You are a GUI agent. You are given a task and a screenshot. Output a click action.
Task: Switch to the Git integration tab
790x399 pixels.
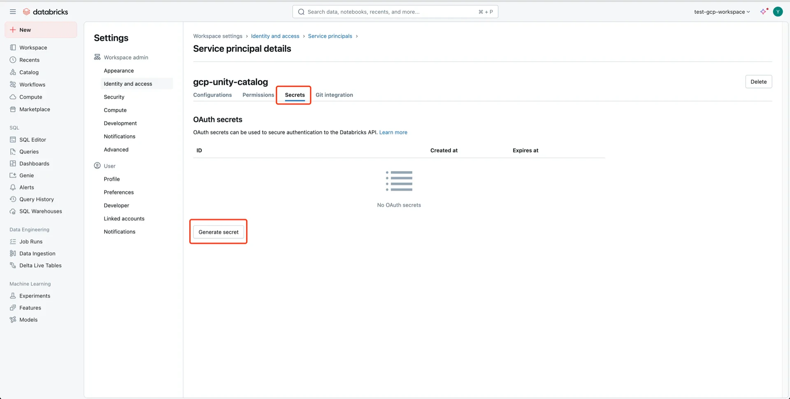coord(334,95)
